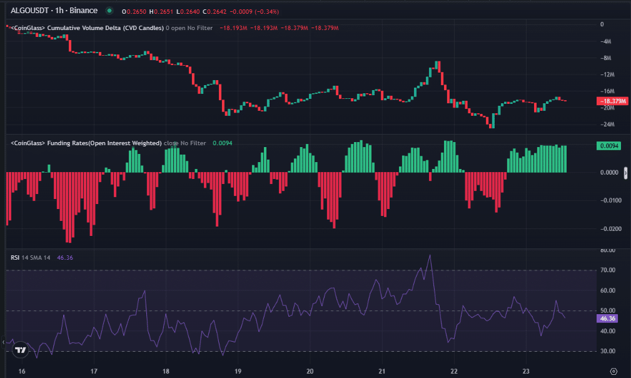Click date 16 on the time axis
Viewport: 631px width, 378px height.
(x=22, y=370)
